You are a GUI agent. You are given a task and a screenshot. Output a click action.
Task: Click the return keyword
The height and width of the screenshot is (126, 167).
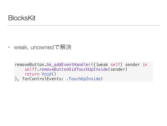pyautogui.click(x=32, y=74)
